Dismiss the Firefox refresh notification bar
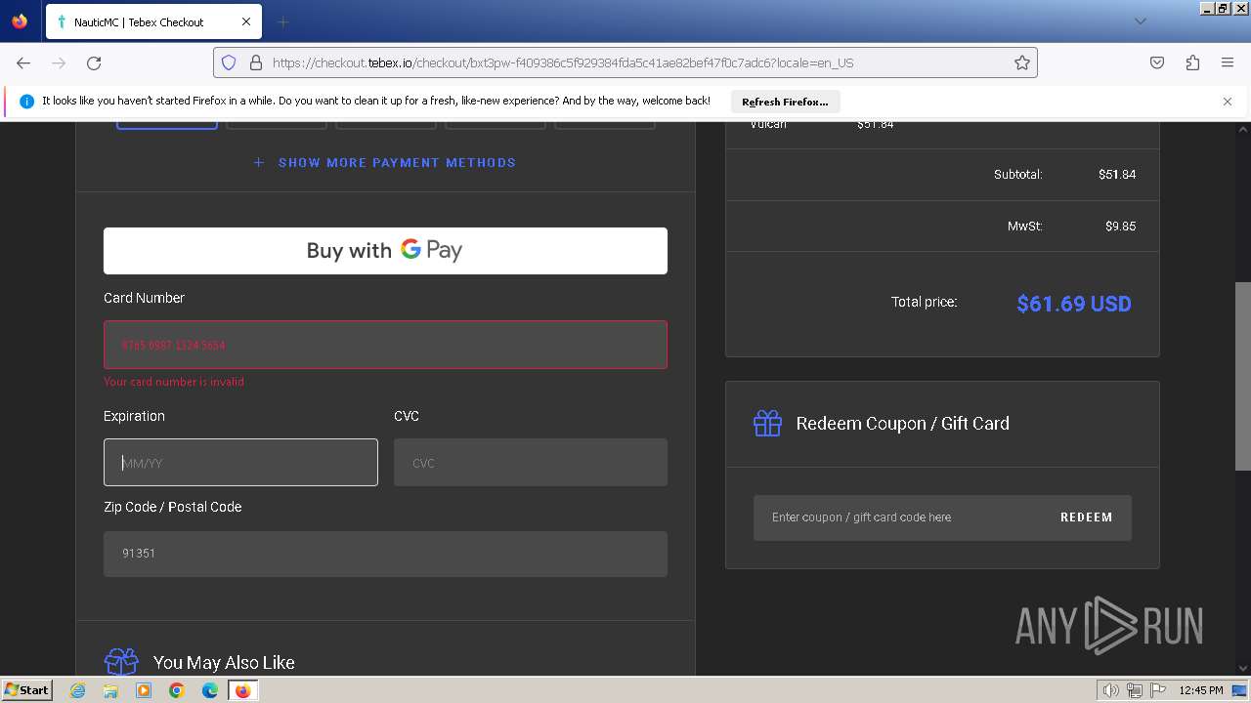The image size is (1251, 703). tap(1228, 102)
